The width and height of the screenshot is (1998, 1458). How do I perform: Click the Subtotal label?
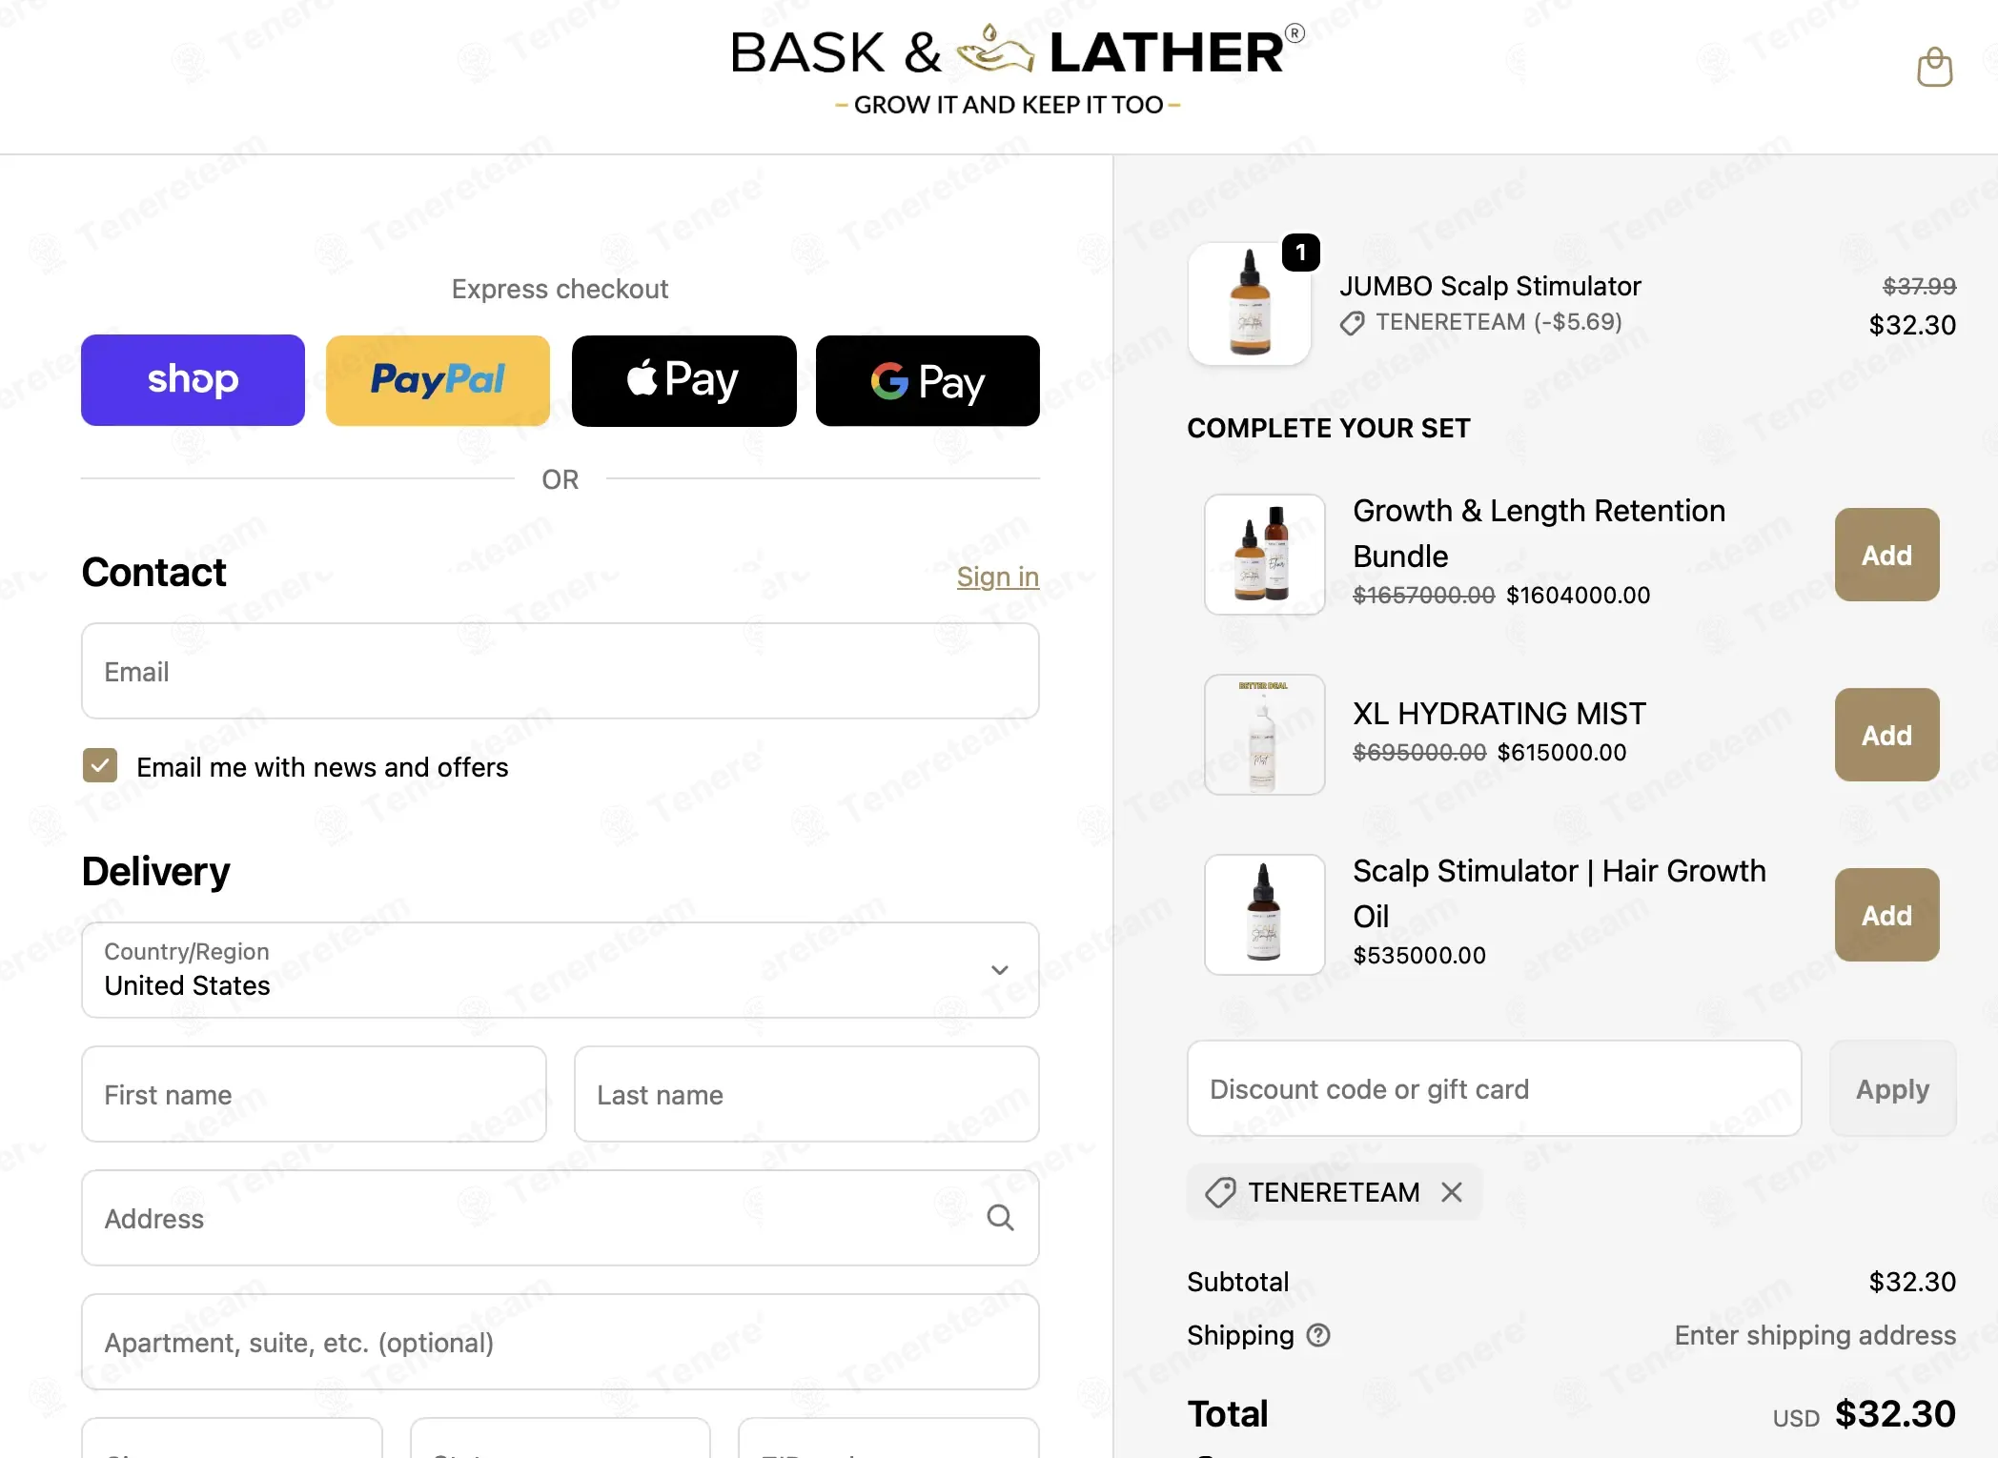[x=1237, y=1282]
